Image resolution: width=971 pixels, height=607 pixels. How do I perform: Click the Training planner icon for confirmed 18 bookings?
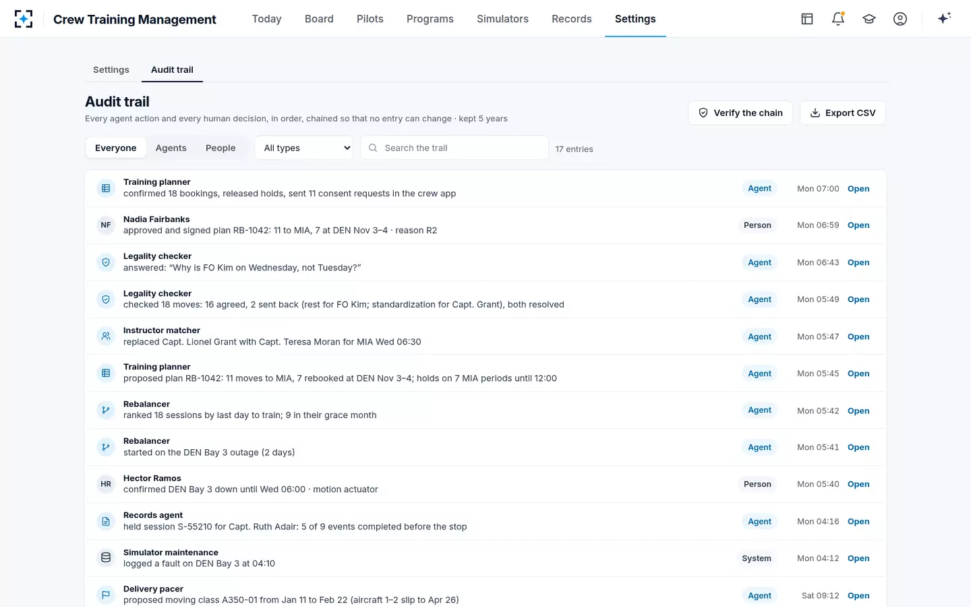106,188
